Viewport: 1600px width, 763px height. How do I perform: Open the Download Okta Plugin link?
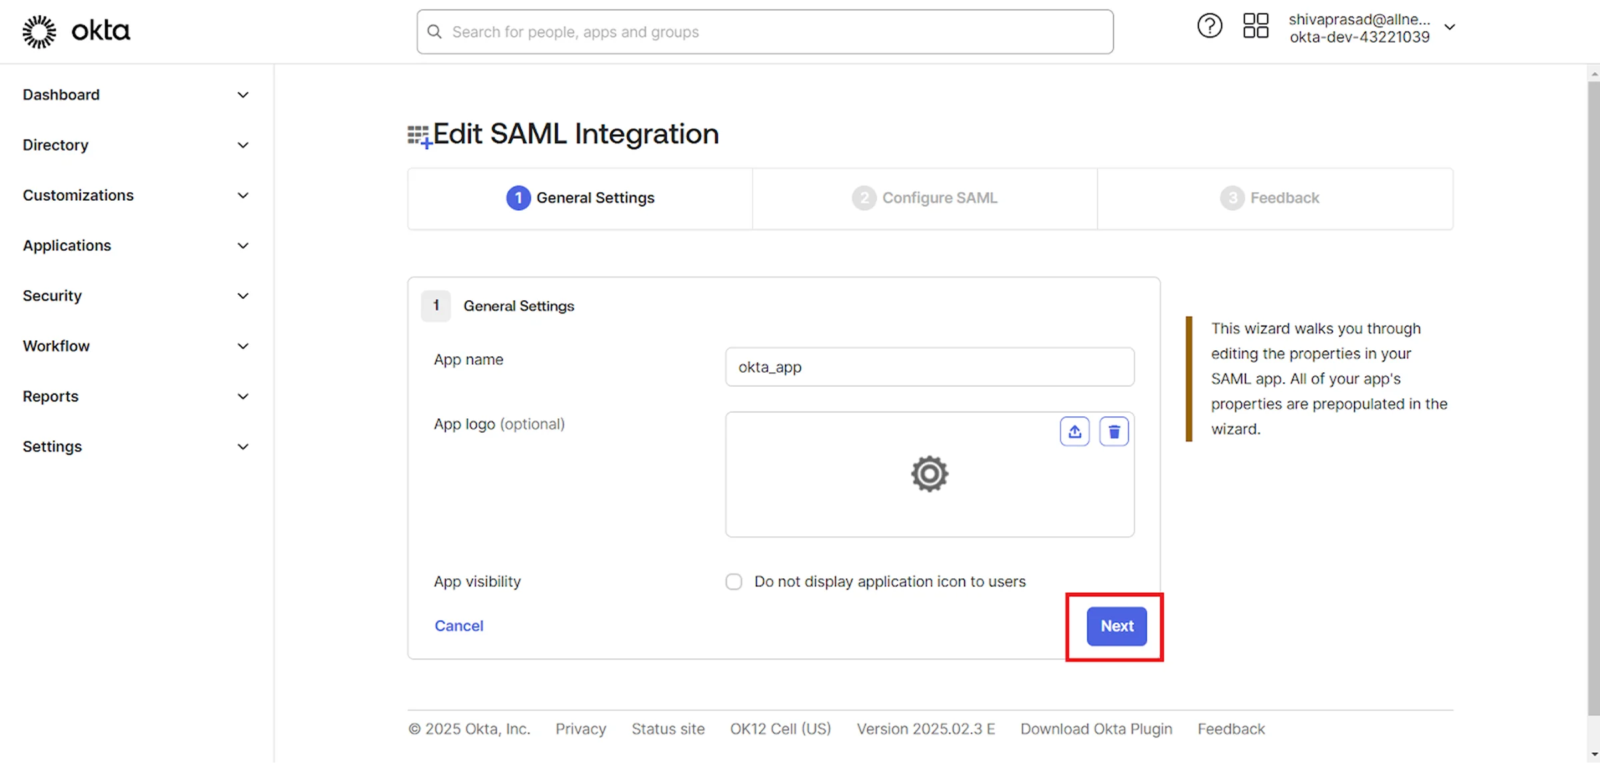tap(1096, 729)
